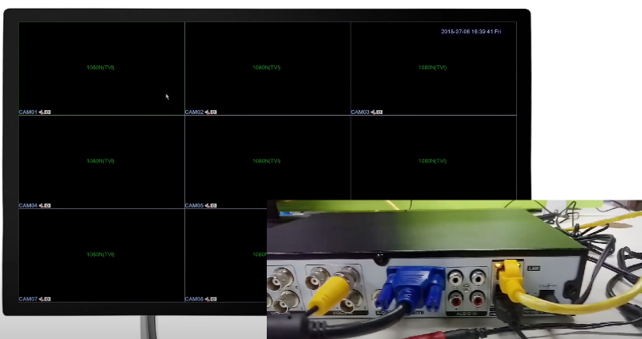Click the DVR rear panel inset picture
This screenshot has width=642, height=339.
pyautogui.click(x=454, y=269)
